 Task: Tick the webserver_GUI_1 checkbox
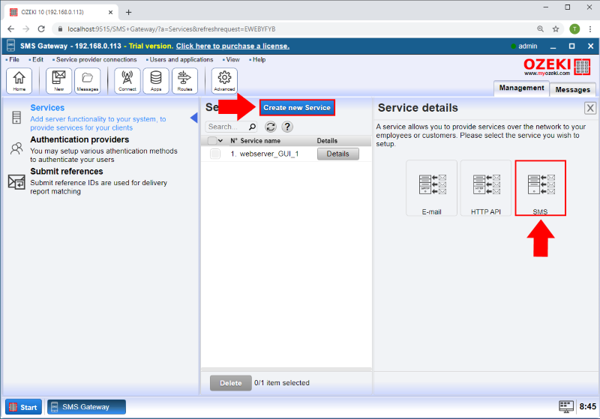click(x=215, y=154)
